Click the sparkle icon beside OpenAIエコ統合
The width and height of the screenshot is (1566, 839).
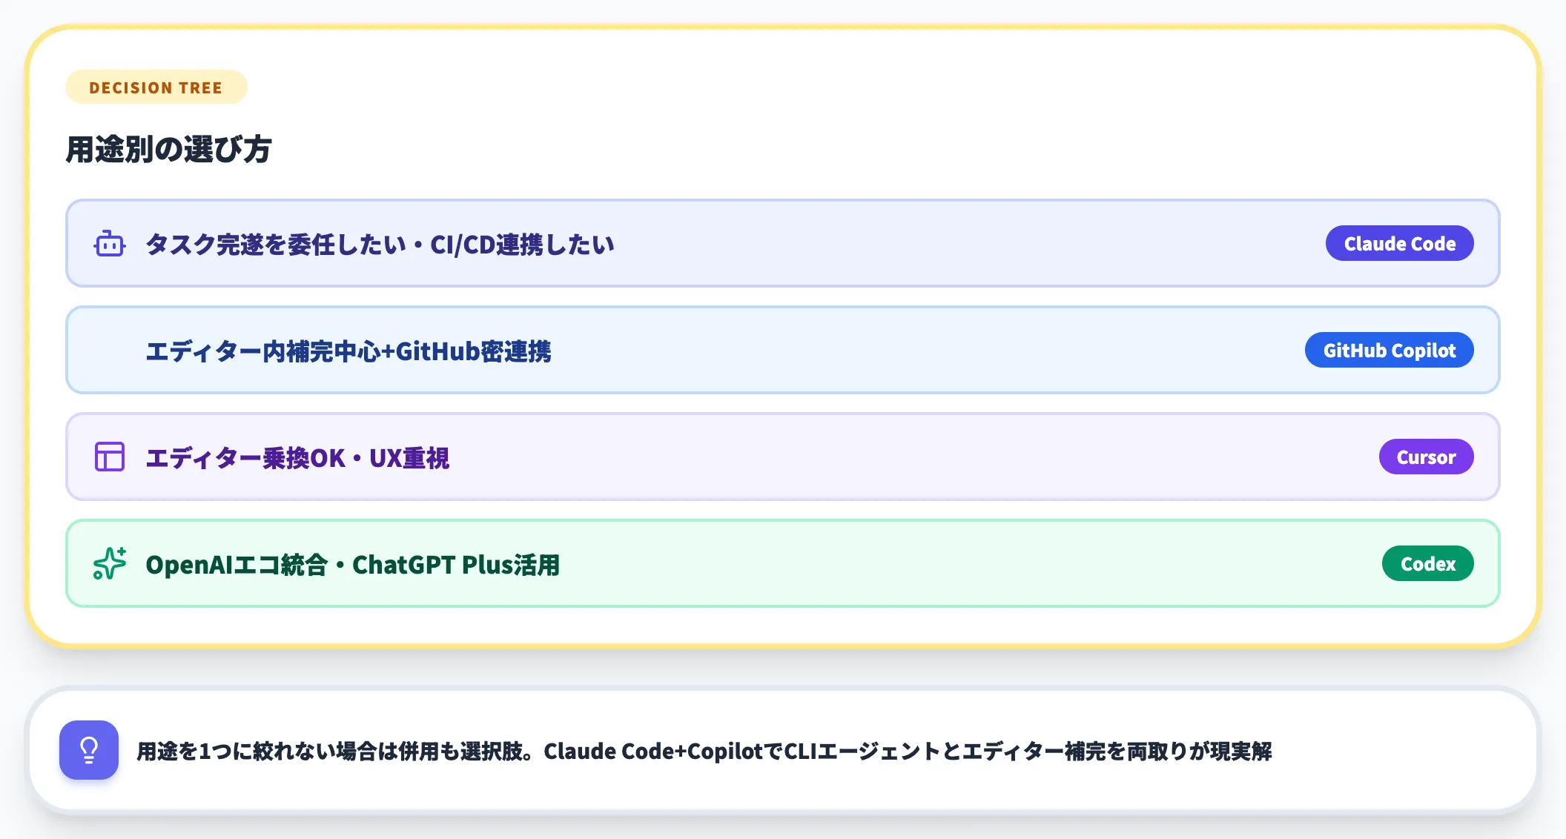[110, 564]
